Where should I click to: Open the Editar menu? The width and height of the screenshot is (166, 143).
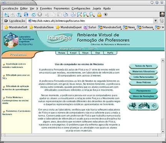pos(24,8)
